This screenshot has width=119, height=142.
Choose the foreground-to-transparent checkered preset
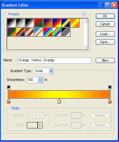click(20, 23)
